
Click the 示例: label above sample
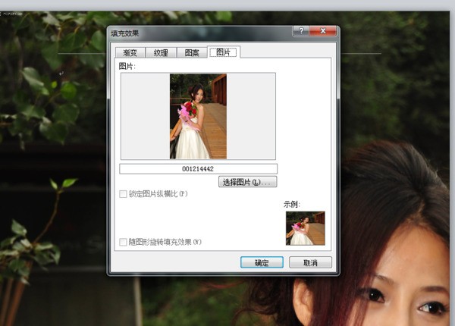293,204
